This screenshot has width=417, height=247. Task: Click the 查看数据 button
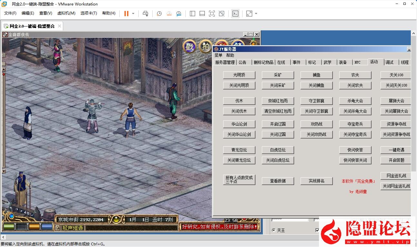278,181
